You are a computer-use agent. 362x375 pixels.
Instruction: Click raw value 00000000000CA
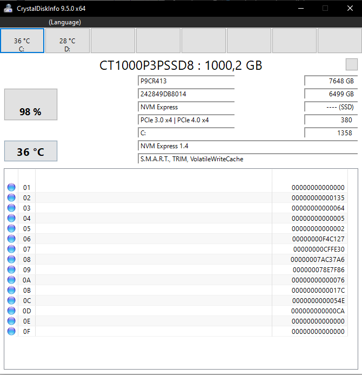coord(318,311)
